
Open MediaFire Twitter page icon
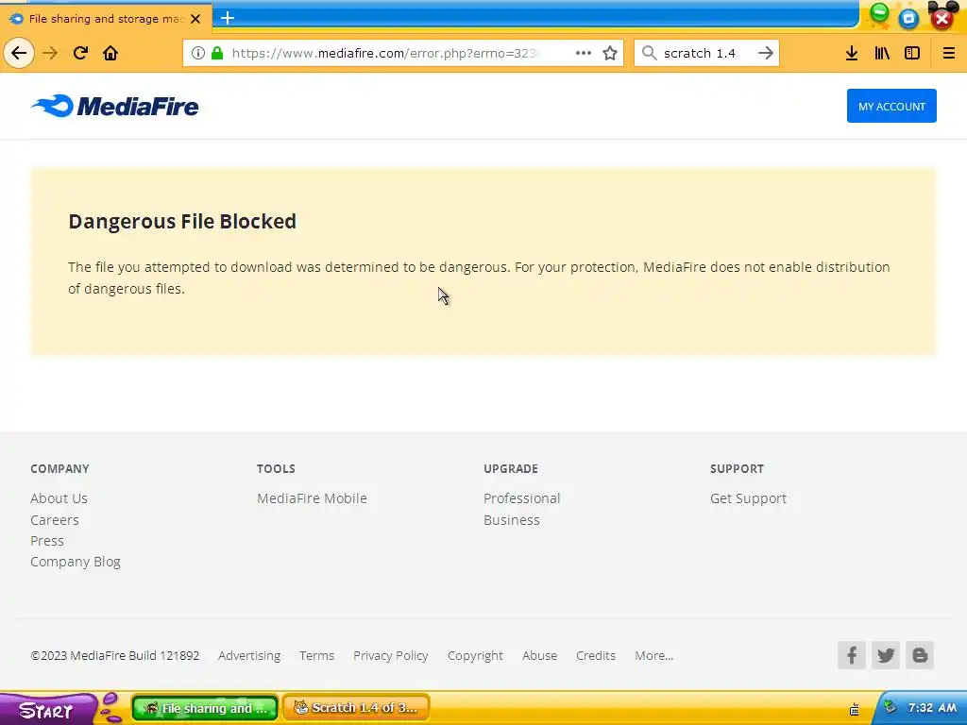pyautogui.click(x=886, y=655)
